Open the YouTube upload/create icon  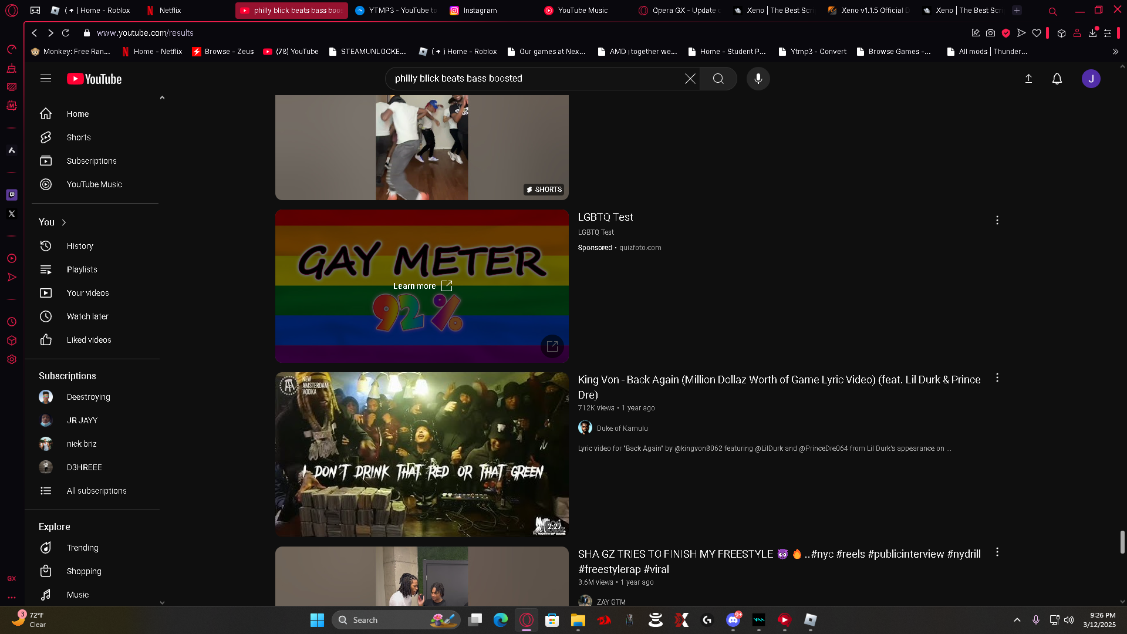pos(1028,79)
